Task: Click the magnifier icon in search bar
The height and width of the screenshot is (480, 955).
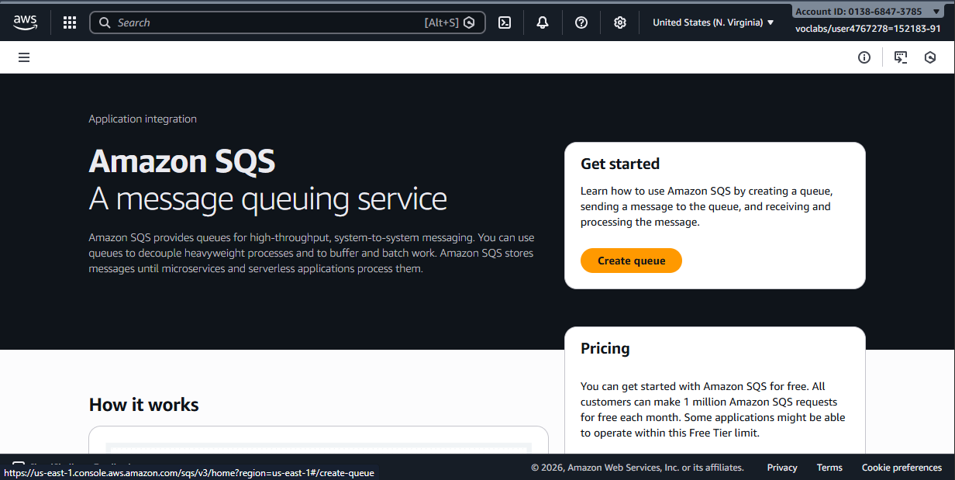Action: coord(105,22)
